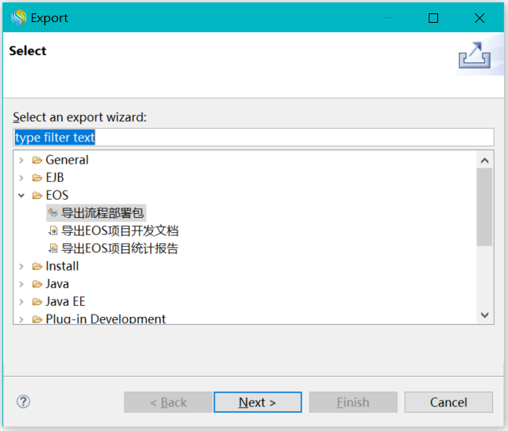Expand the General tree node
The width and height of the screenshot is (508, 431).
pyautogui.click(x=21, y=160)
